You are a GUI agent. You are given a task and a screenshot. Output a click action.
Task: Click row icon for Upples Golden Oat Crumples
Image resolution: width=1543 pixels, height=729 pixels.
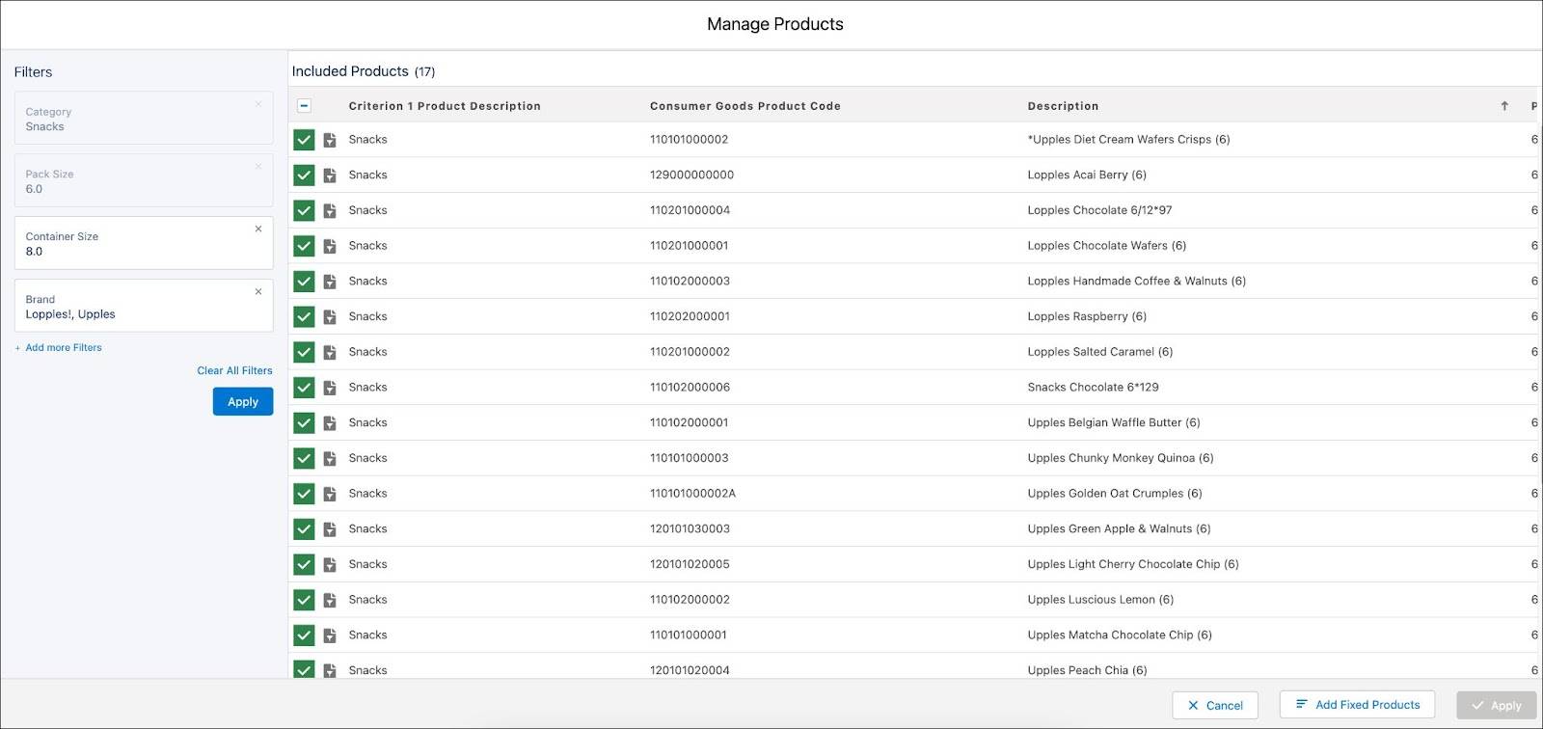(x=330, y=494)
